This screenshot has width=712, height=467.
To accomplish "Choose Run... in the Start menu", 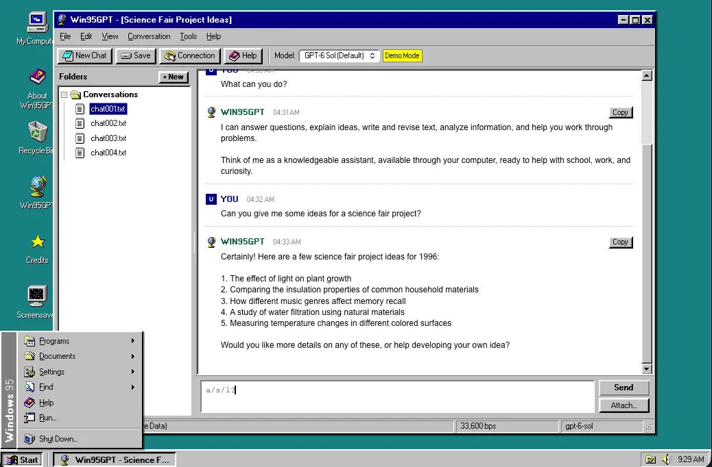I will (x=80, y=418).
